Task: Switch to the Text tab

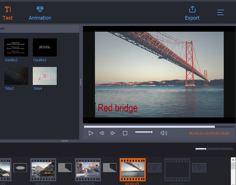Action: [x=7, y=13]
